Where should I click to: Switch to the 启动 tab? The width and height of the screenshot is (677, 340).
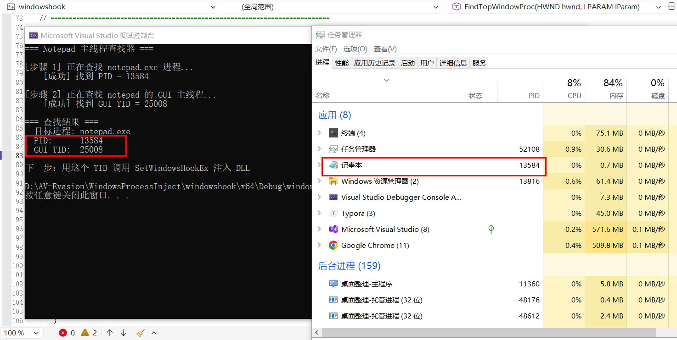coord(408,63)
